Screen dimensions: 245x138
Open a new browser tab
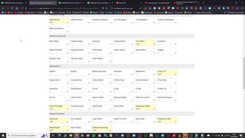[203, 3]
